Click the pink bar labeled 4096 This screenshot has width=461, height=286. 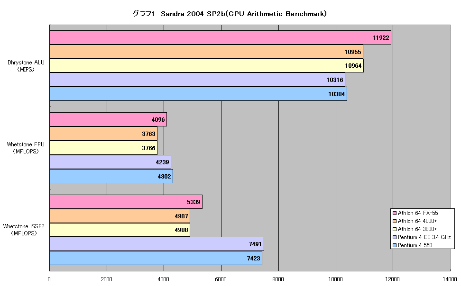point(108,119)
